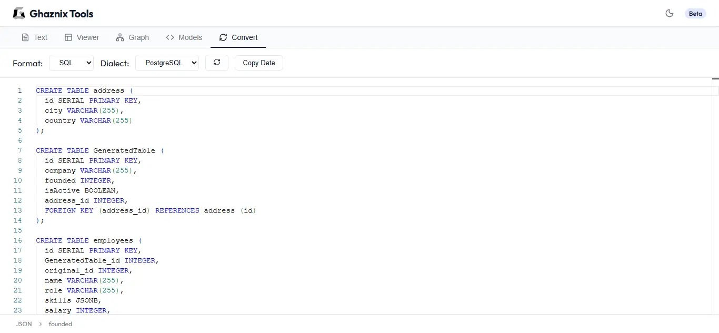Click the founded breadcrumb item
The image size is (719, 333).
[x=60, y=324]
